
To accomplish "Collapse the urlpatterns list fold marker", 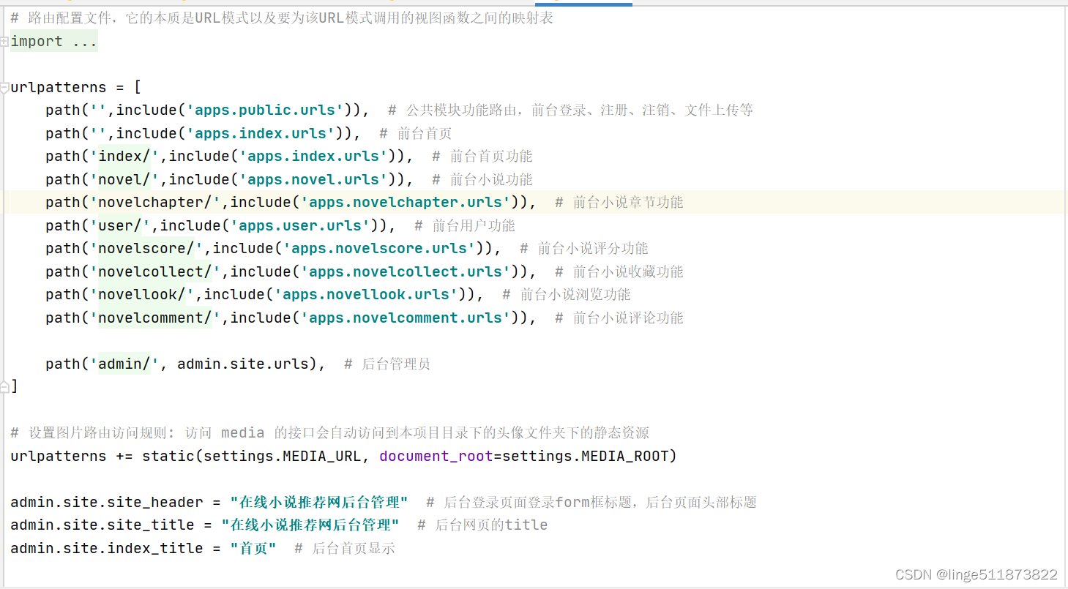I will tap(4, 88).
